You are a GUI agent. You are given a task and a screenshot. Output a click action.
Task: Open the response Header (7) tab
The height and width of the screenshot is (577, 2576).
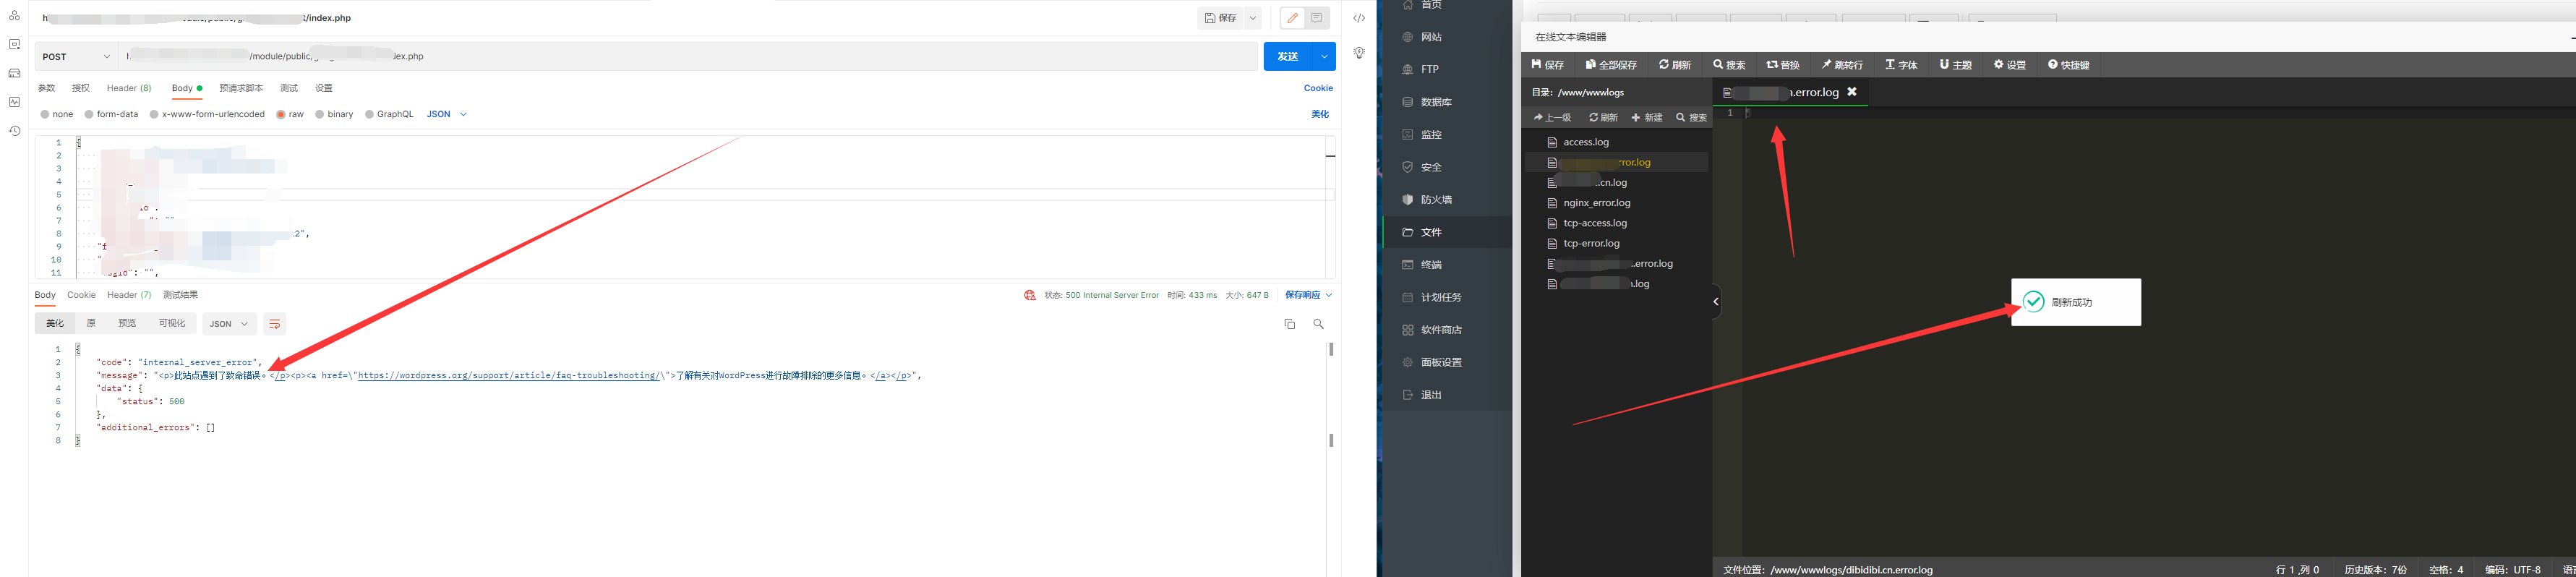click(129, 295)
